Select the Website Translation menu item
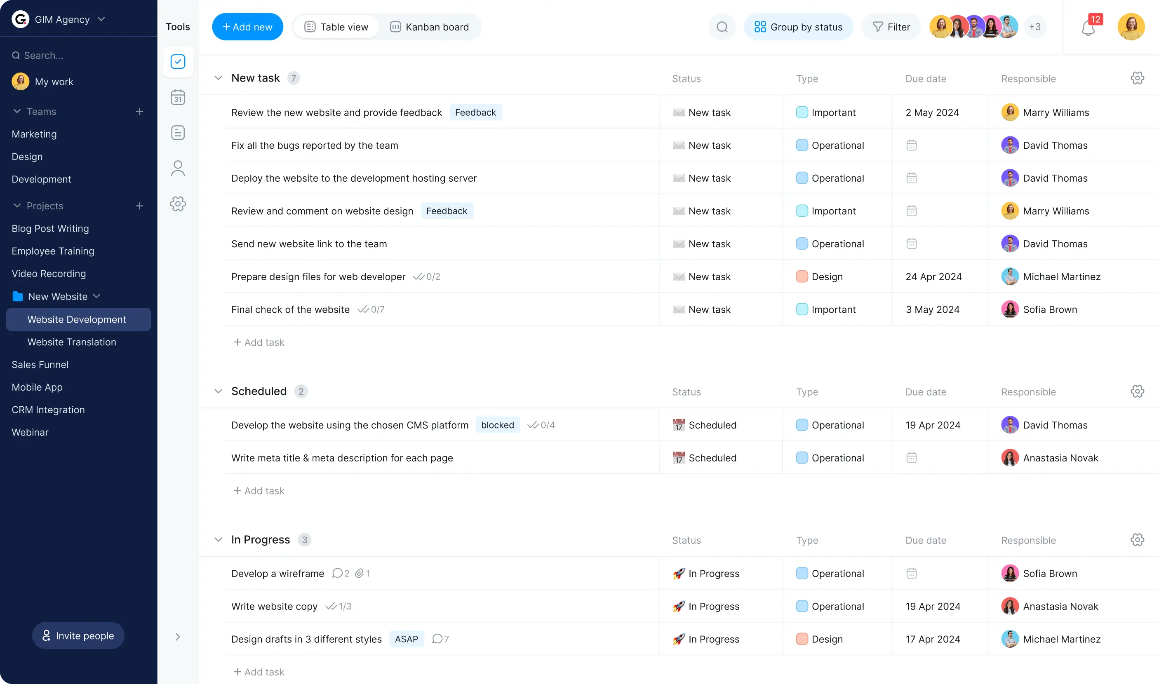Viewport: 1159px width, 684px height. [x=72, y=341]
